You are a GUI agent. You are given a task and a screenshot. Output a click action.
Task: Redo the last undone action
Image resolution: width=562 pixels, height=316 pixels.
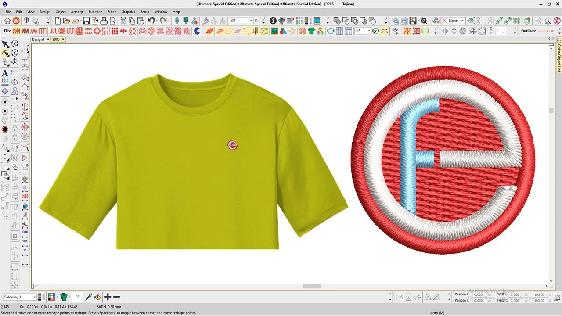pos(164,21)
